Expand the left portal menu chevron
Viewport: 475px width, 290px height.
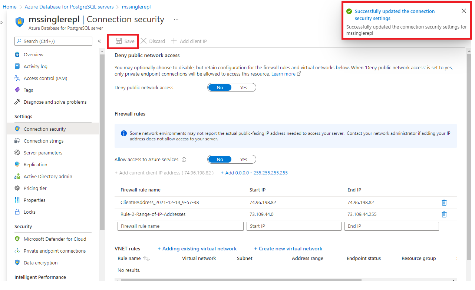(1, 23)
